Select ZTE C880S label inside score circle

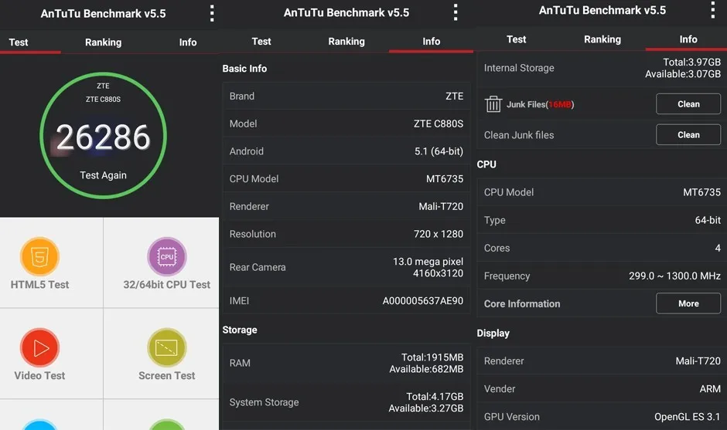[103, 99]
